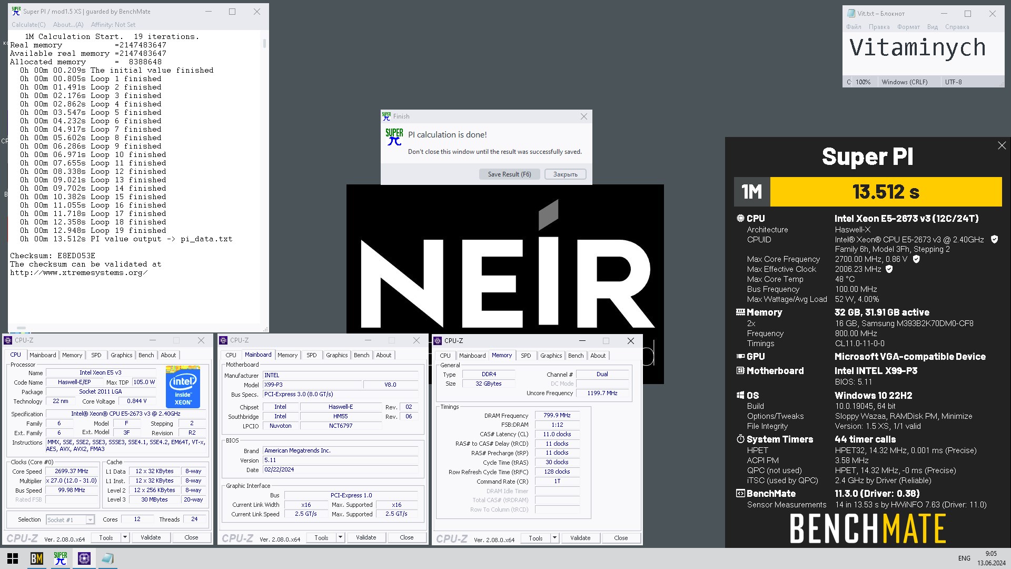Image resolution: width=1011 pixels, height=569 pixels.
Task: Expand Tools dropdown arrow in Mainboard window
Action: (340, 537)
